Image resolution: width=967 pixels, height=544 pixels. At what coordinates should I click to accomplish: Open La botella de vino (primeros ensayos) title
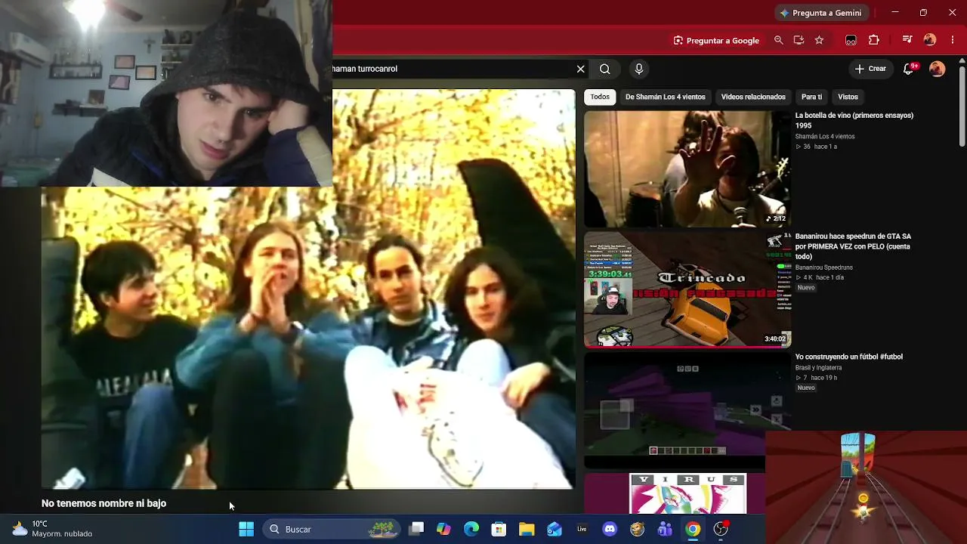[x=854, y=120]
